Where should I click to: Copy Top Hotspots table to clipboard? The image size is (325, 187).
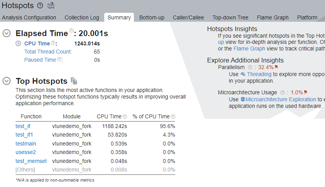[x=74, y=81]
